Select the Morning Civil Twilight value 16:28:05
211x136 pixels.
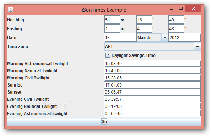[152, 78]
